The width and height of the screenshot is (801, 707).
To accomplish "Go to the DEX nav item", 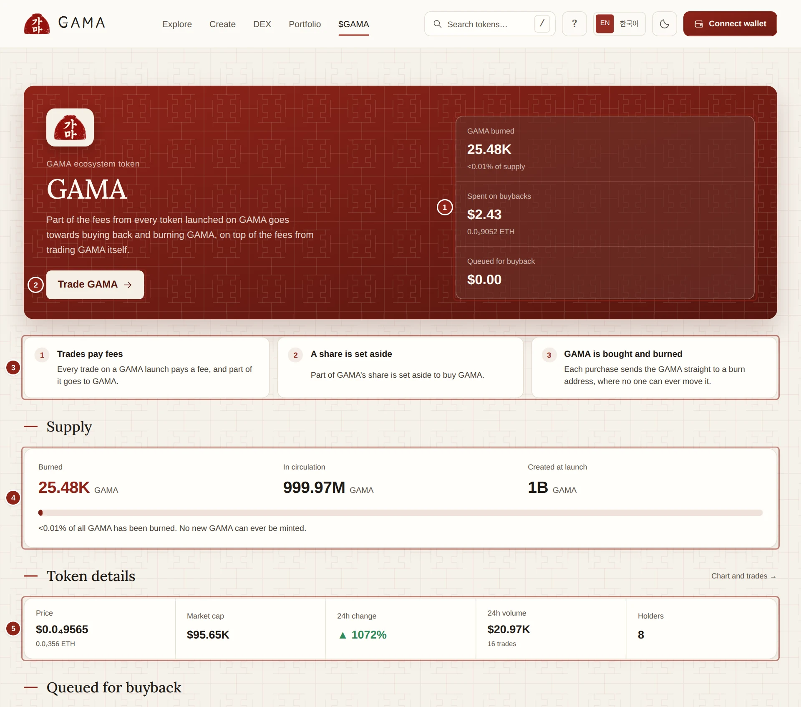I will [x=262, y=24].
